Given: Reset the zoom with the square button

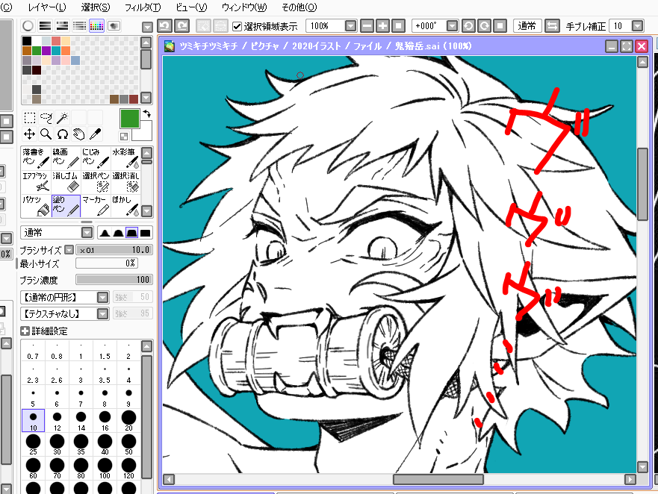Looking at the screenshot, I should [398, 26].
